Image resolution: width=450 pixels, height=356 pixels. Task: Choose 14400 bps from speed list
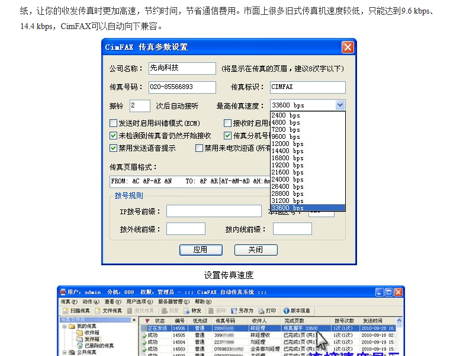tap(308, 151)
